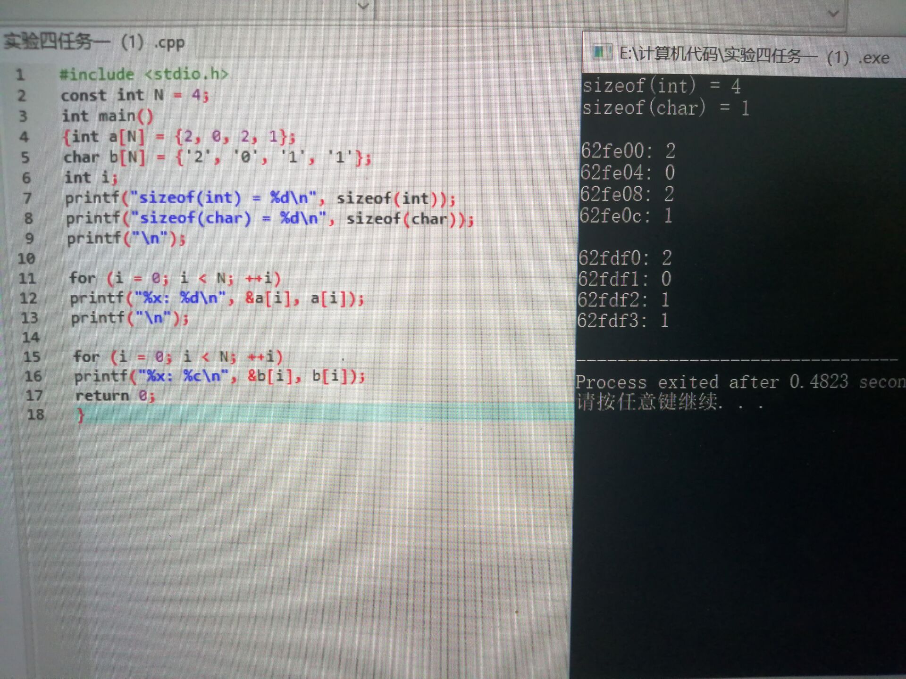Click the highlighted closing brace on line 18
The width and height of the screenshot is (906, 679).
click(81, 415)
